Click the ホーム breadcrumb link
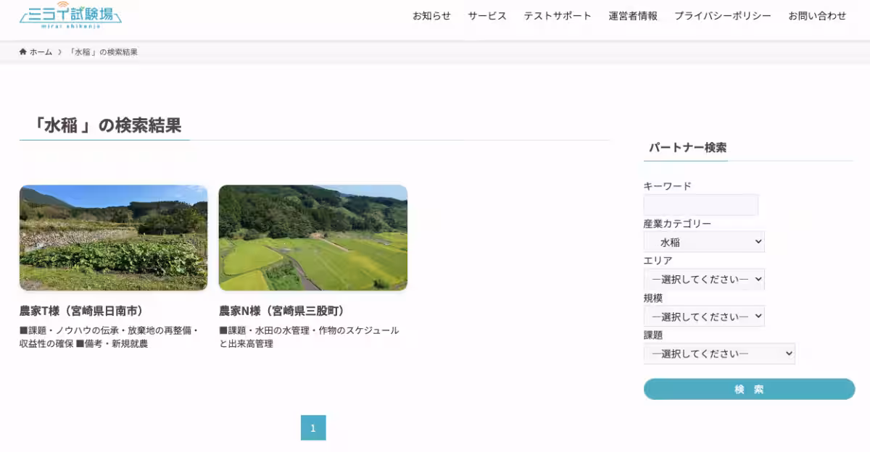Image resolution: width=870 pixels, height=452 pixels. [x=40, y=51]
